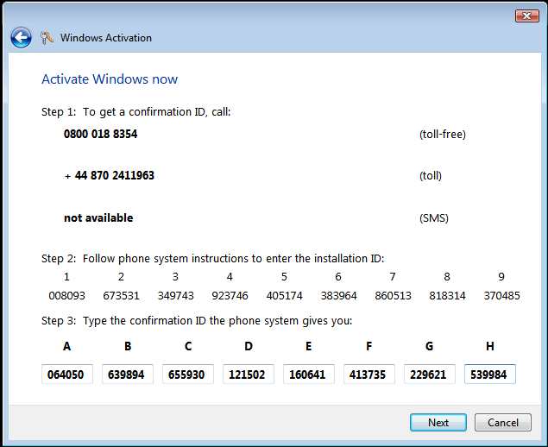Click installation ID block 370485

(x=501, y=295)
